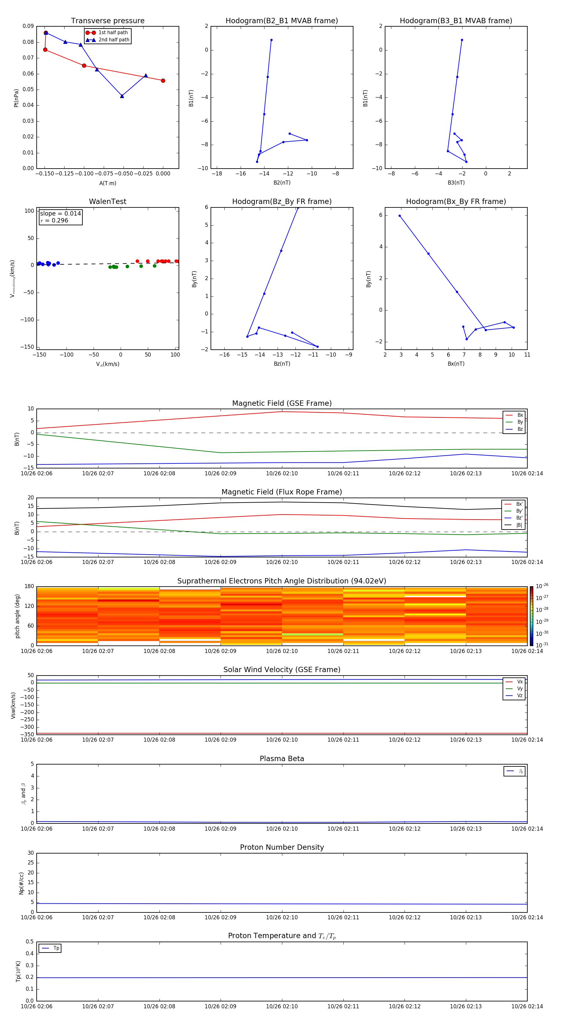
Task: Select "By'" in the Flux Rope legend
Action: tap(514, 511)
